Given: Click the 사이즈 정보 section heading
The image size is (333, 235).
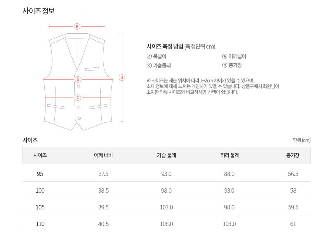Looking at the screenshot, I should [38, 11].
